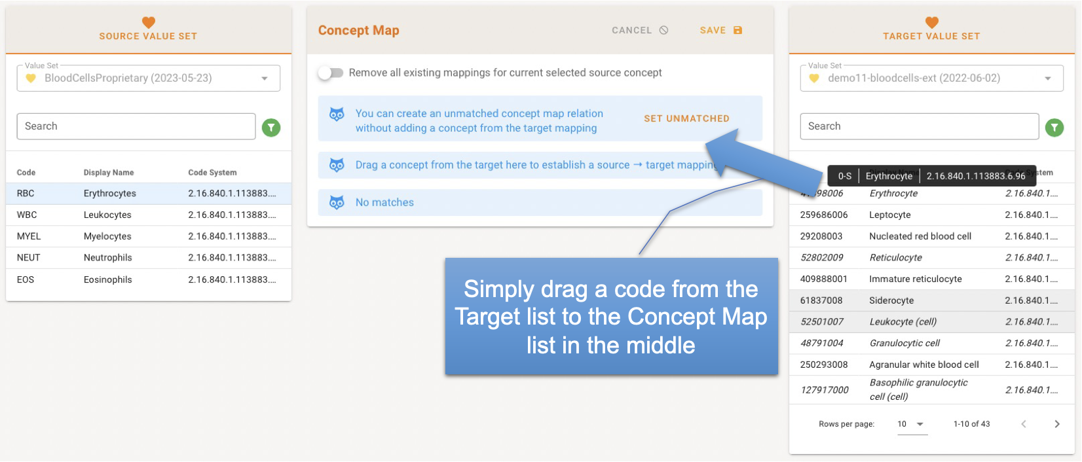Click the previous page arrow

(x=1023, y=424)
